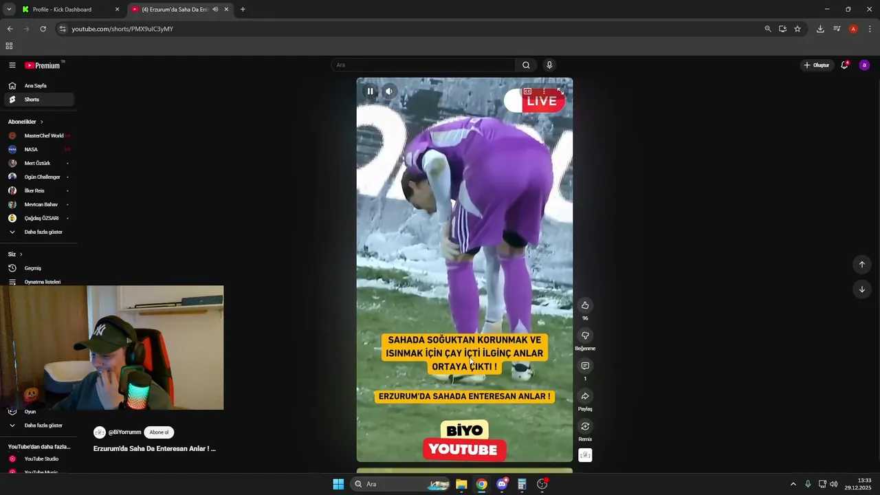Switch to Profile - Kick Dashboard tab

tap(70, 10)
